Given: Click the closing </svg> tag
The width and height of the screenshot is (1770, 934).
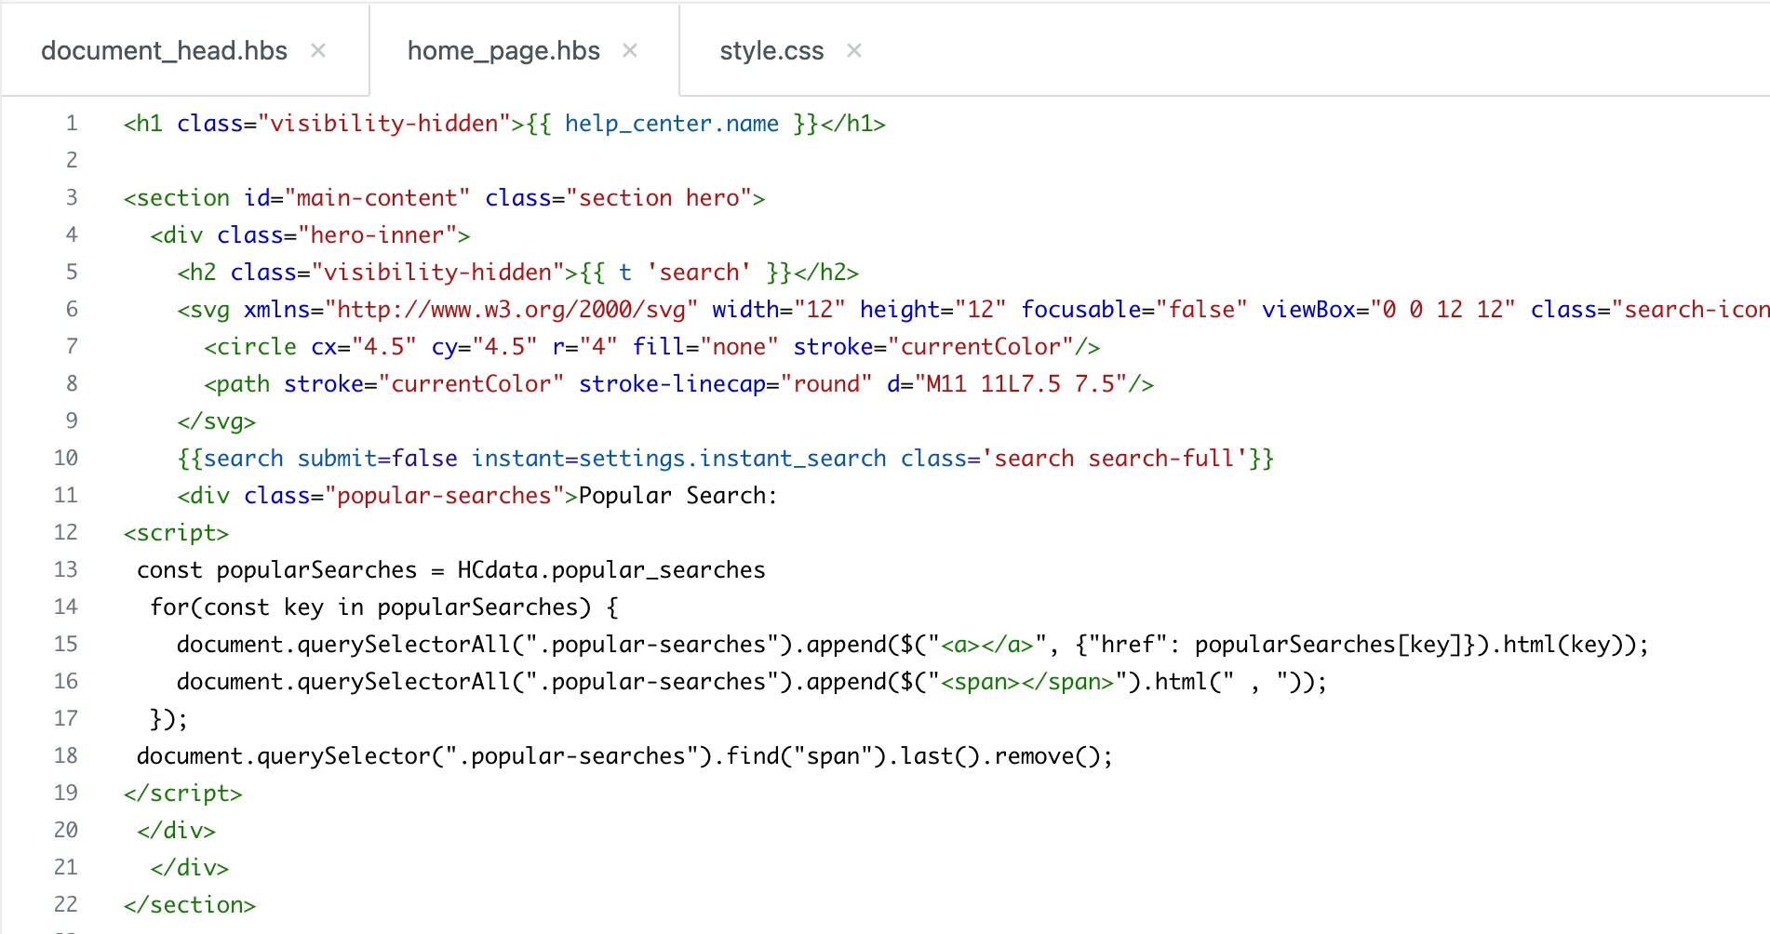Looking at the screenshot, I should (x=217, y=421).
